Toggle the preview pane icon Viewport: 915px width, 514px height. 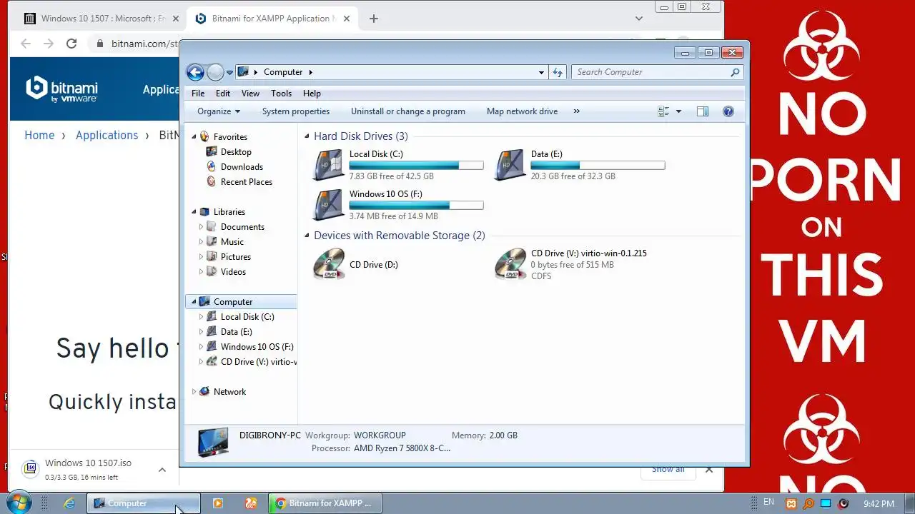pyautogui.click(x=703, y=111)
